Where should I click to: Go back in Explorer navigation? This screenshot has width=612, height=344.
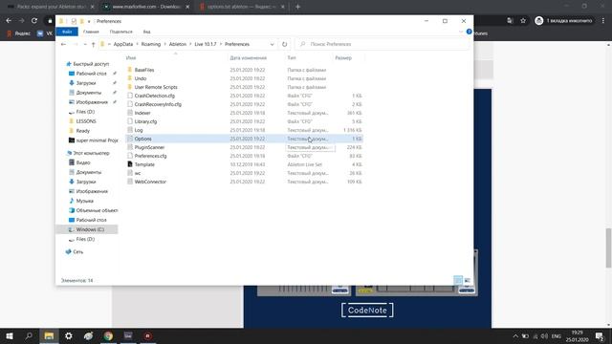click(x=63, y=45)
